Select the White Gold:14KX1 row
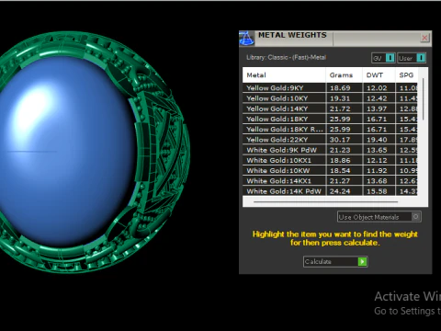 pos(330,181)
